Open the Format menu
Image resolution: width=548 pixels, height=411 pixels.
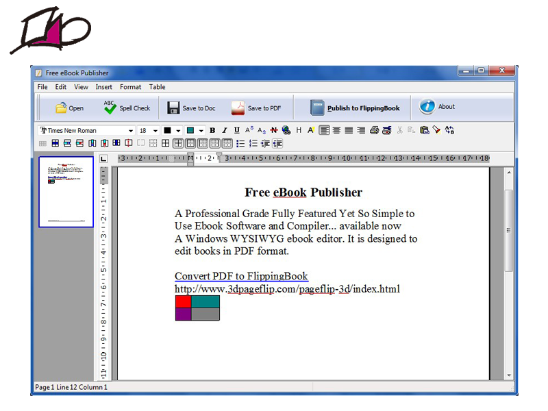pyautogui.click(x=130, y=87)
